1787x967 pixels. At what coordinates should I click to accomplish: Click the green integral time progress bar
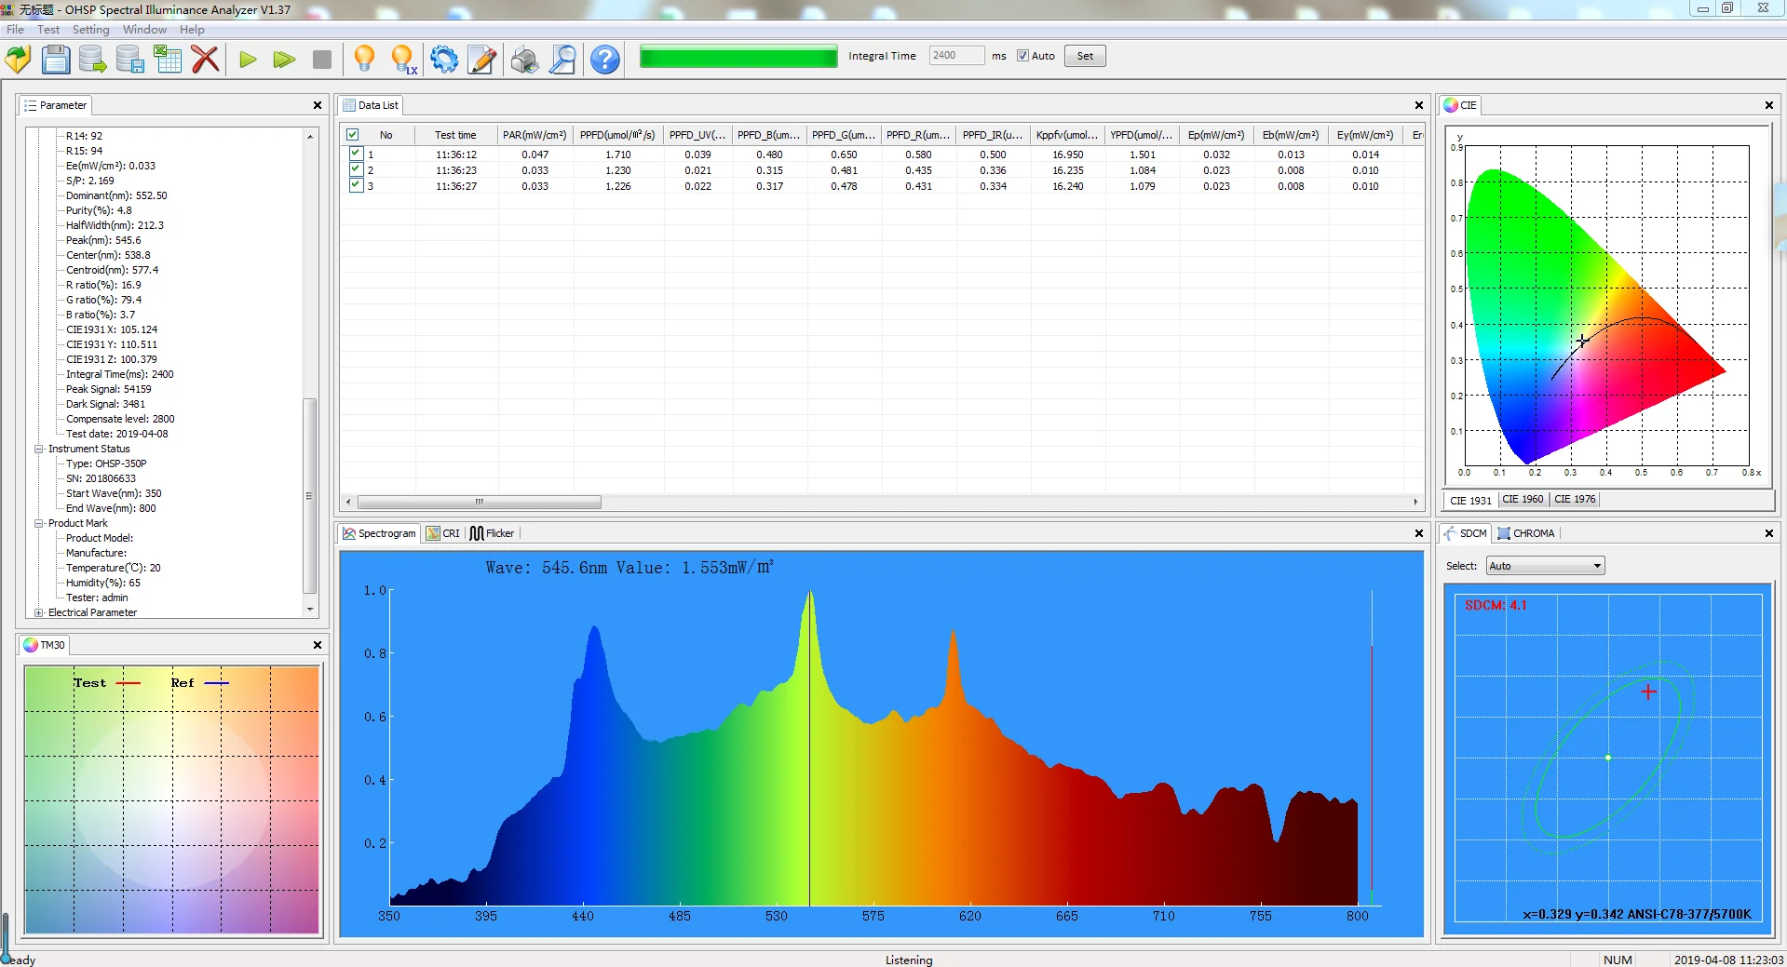(738, 56)
